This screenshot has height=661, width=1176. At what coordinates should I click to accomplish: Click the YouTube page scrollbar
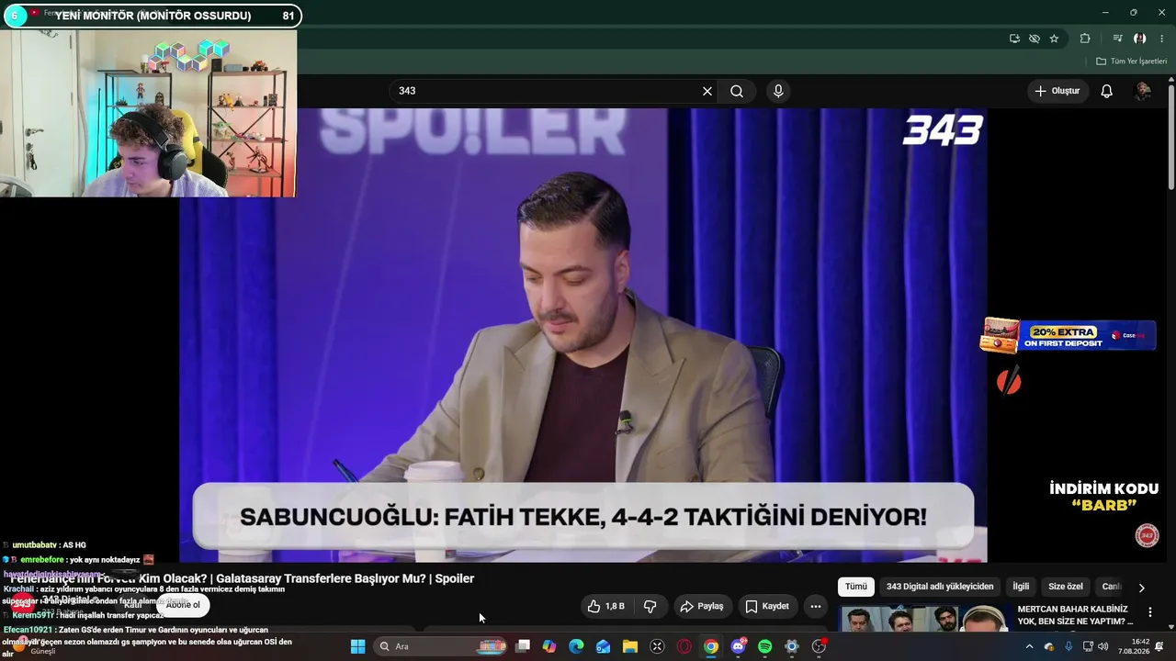[x=1171, y=138]
